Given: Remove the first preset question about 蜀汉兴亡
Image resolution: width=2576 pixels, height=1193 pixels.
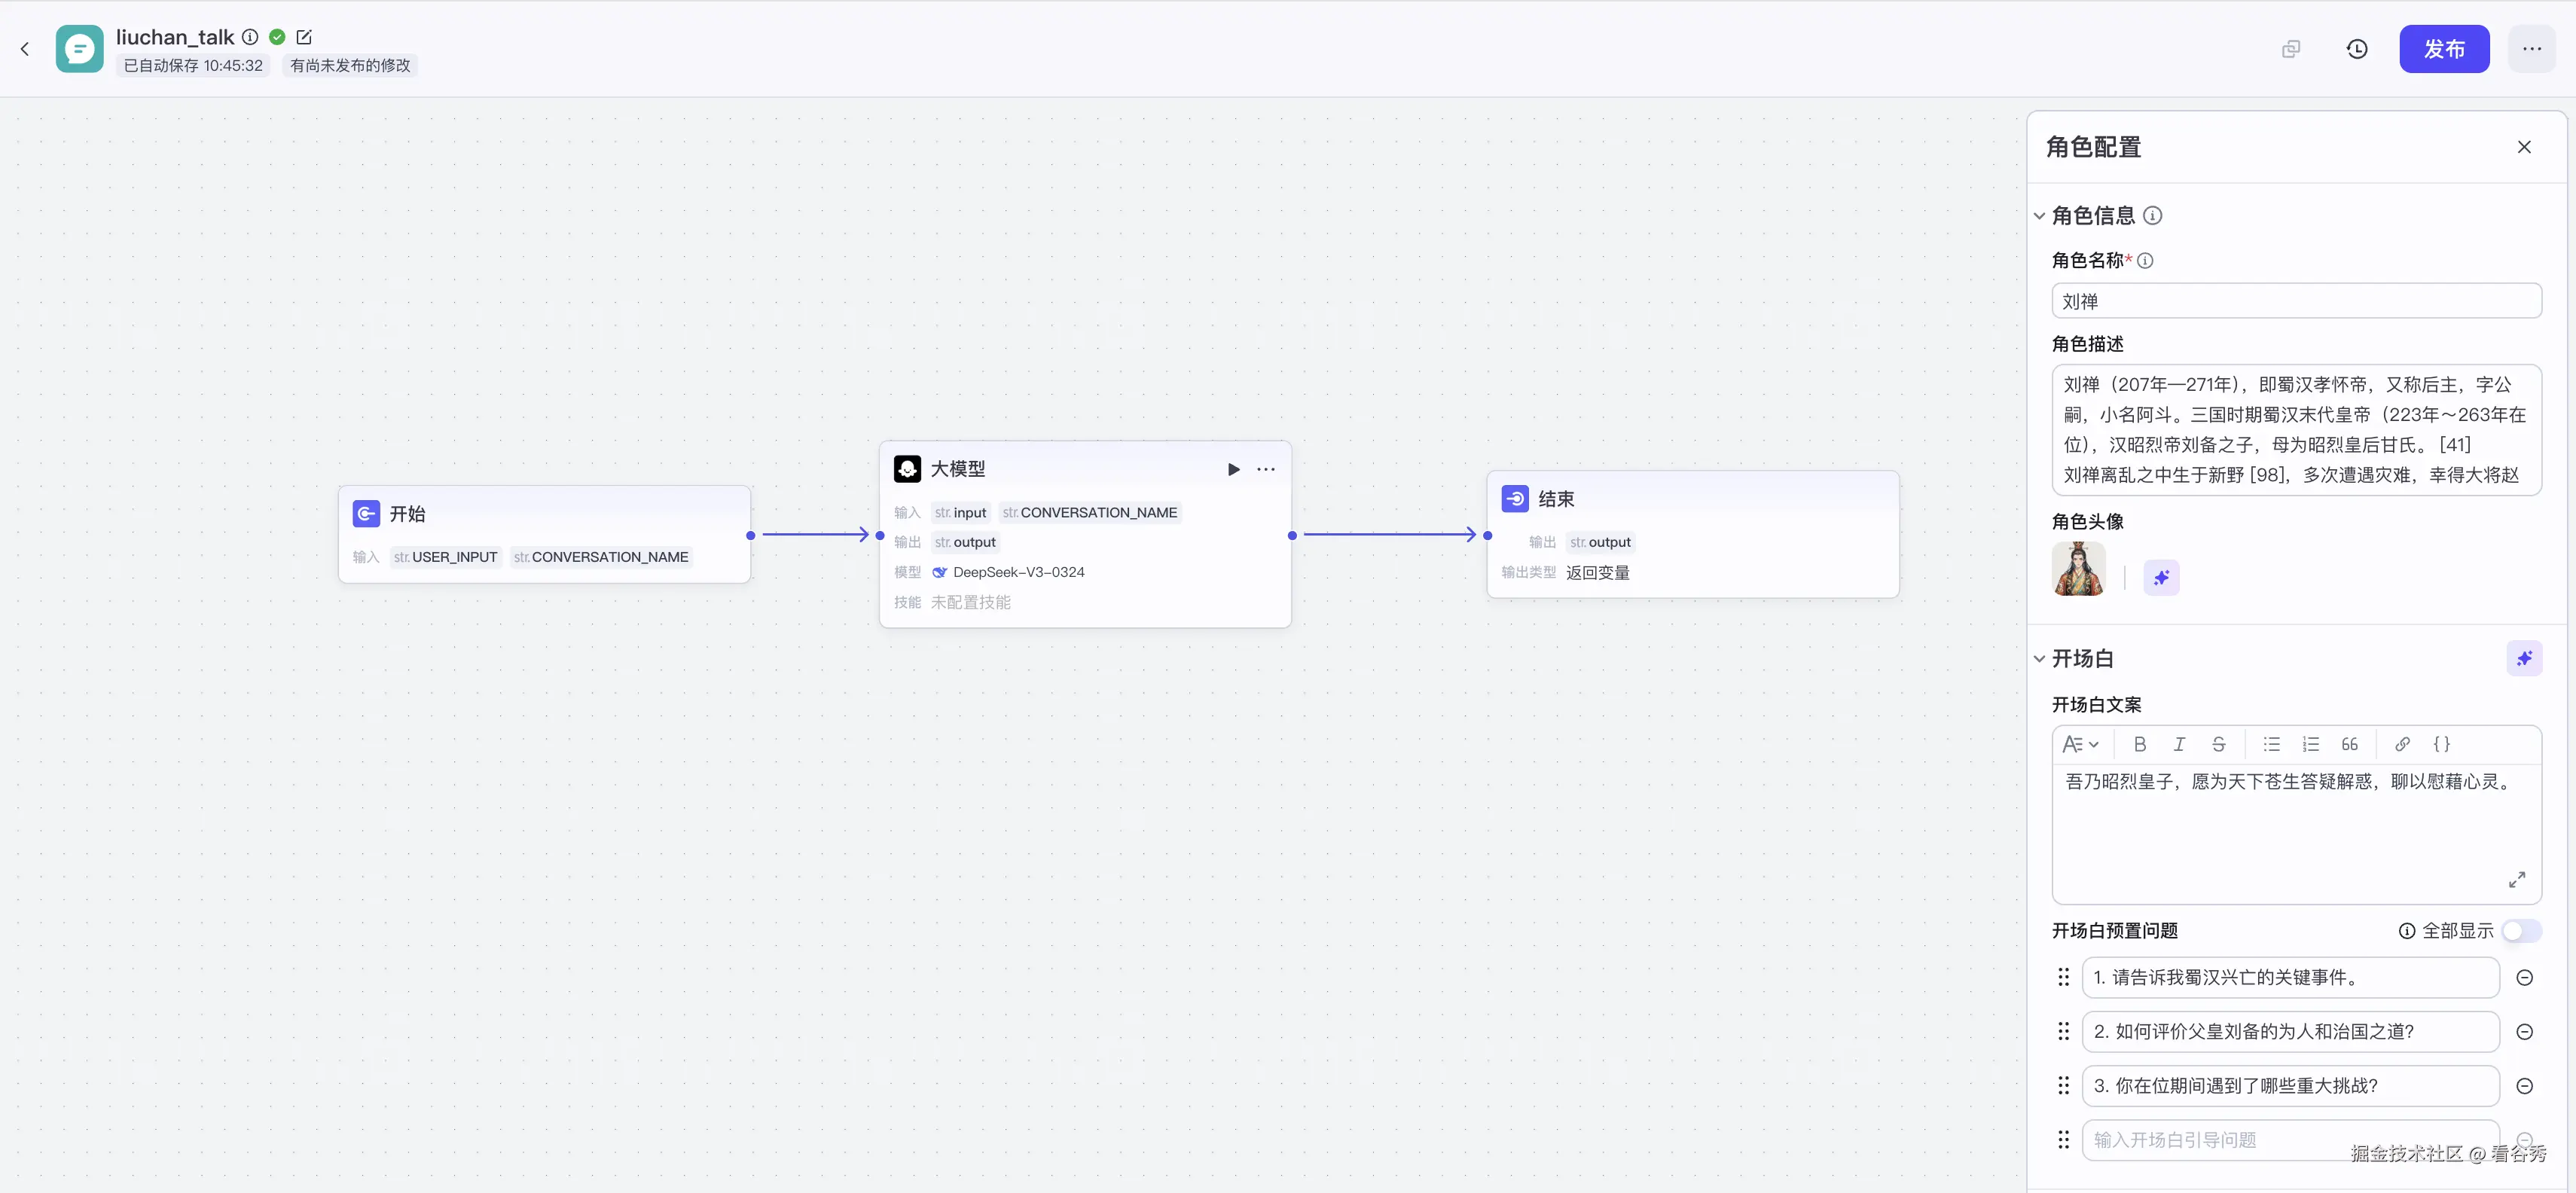Looking at the screenshot, I should click(2523, 978).
